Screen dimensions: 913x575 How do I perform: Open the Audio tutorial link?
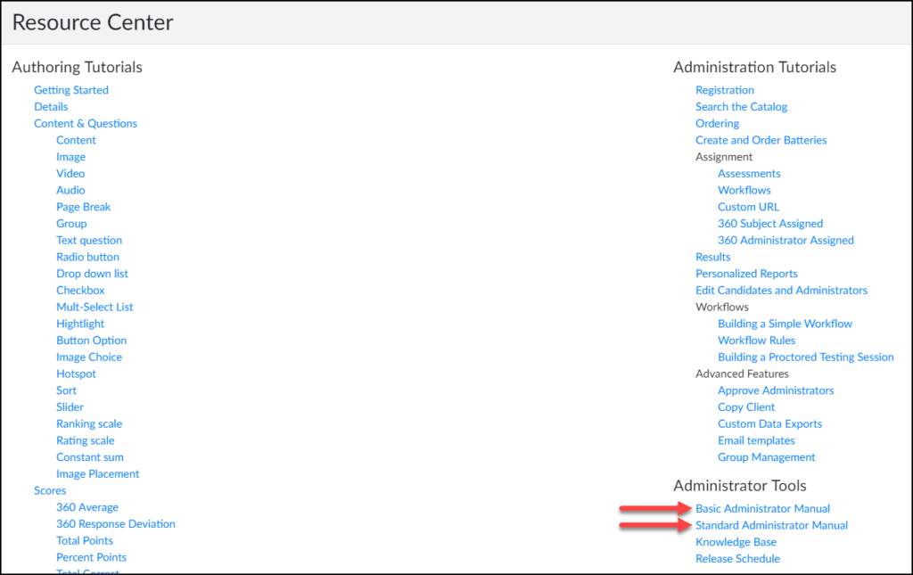70,190
